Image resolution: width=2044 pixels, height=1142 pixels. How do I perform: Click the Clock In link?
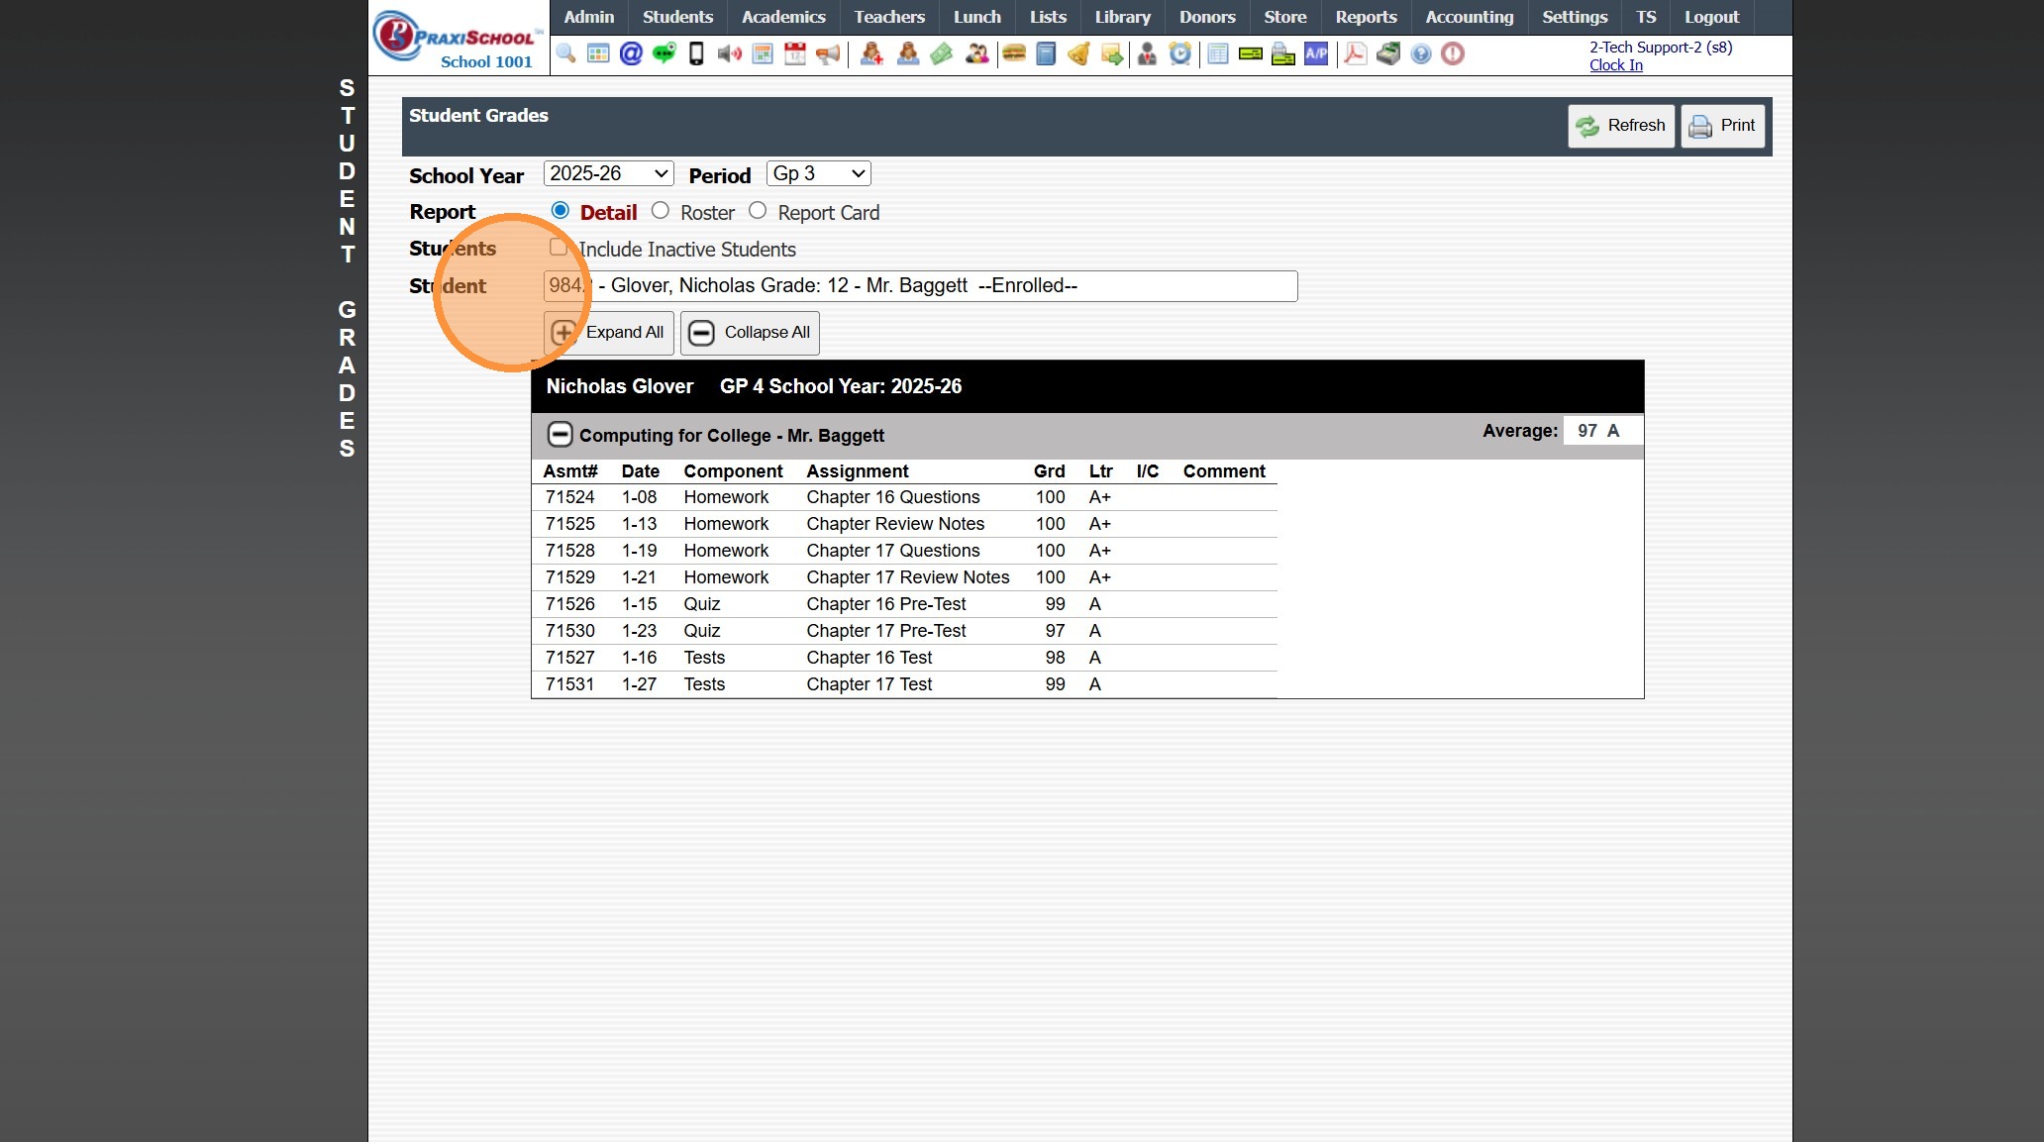pyautogui.click(x=1615, y=65)
